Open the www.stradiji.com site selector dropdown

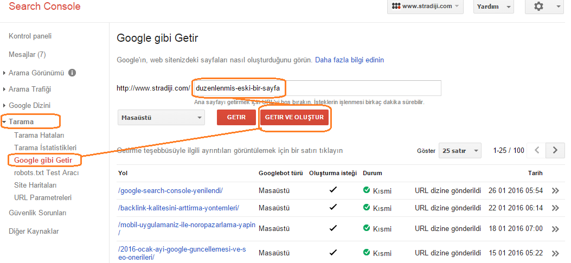[x=425, y=7]
